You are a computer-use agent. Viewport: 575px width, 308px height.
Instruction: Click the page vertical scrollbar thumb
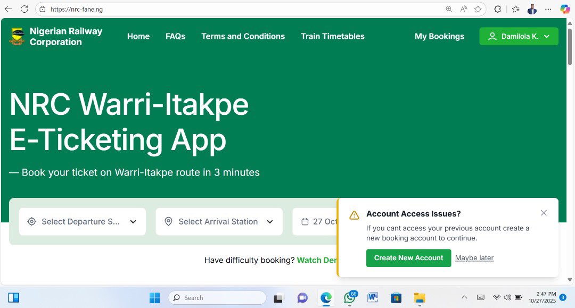570,46
